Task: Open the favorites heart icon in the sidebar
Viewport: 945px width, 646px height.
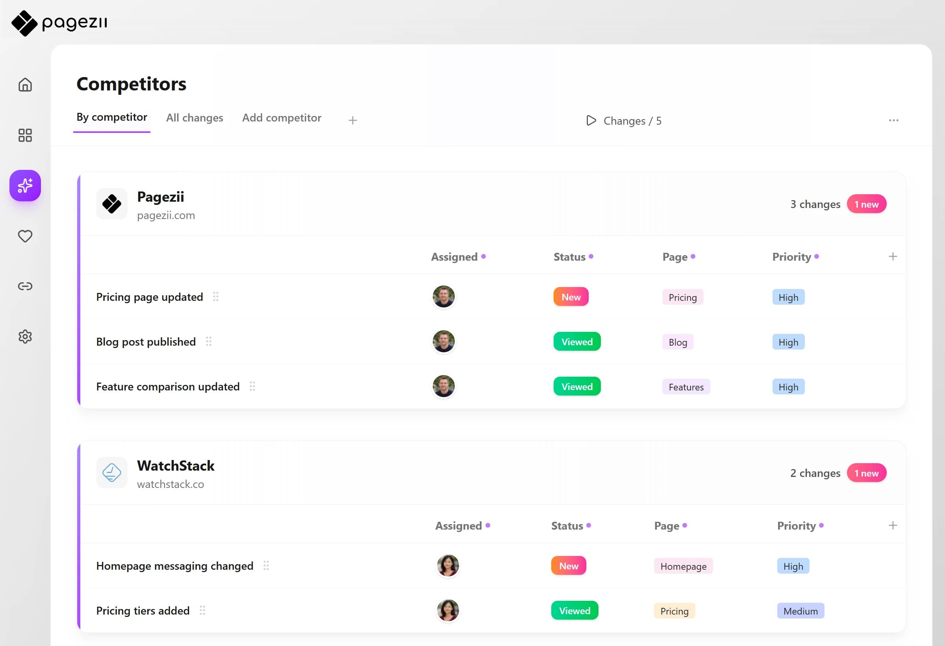Action: point(25,236)
